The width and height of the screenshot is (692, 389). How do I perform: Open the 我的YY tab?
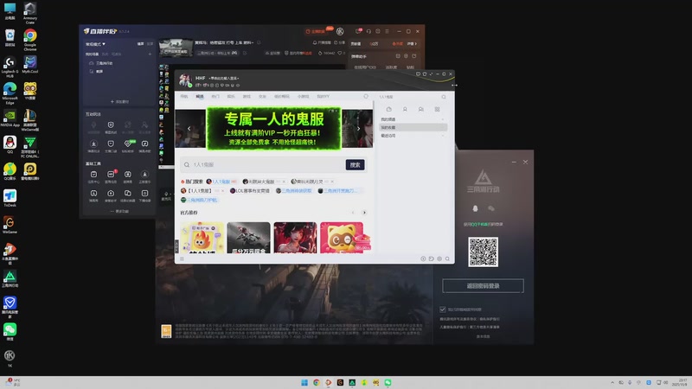[x=323, y=96]
